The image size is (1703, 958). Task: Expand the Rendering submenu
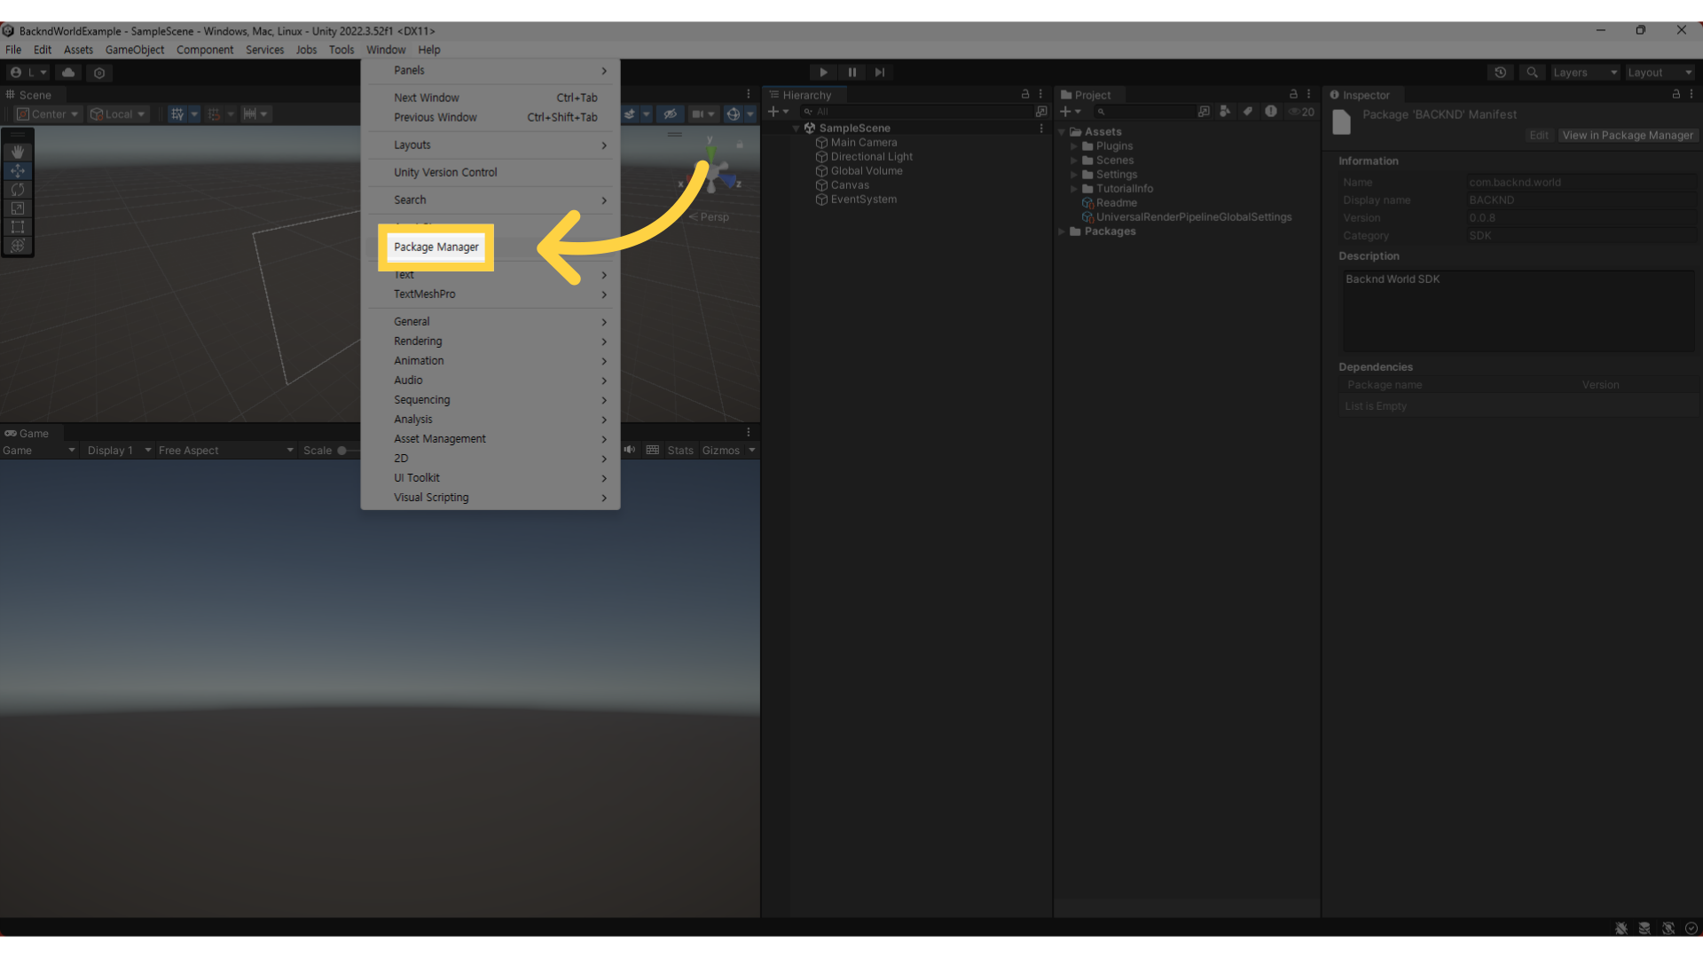418,341
